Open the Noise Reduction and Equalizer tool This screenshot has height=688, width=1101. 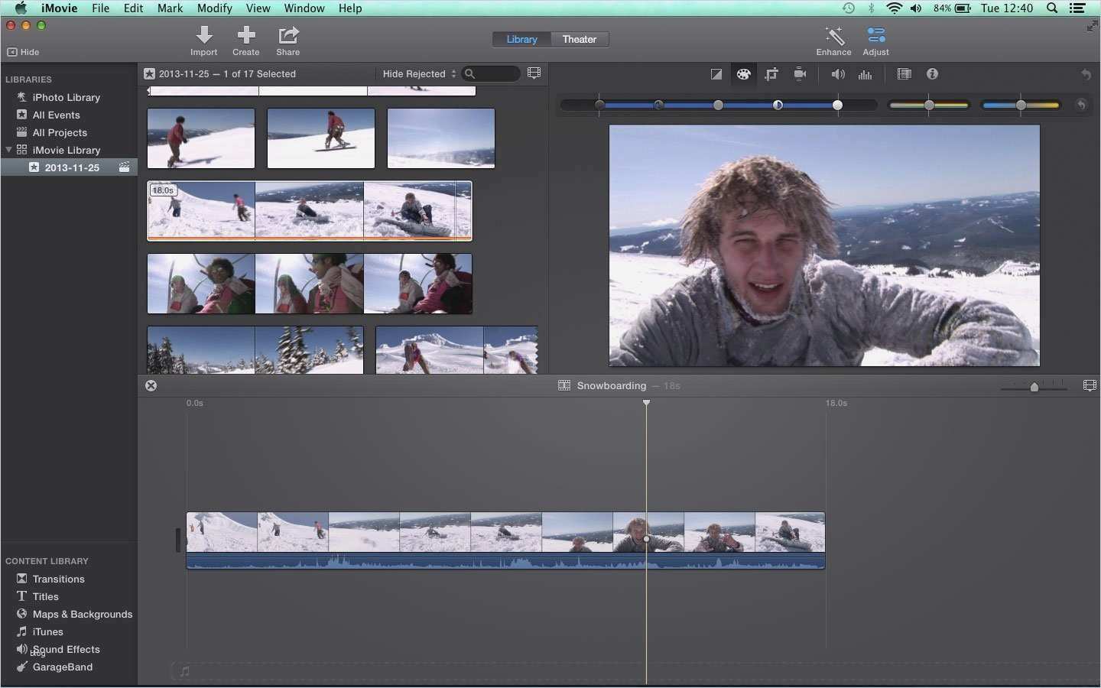pyautogui.click(x=866, y=74)
